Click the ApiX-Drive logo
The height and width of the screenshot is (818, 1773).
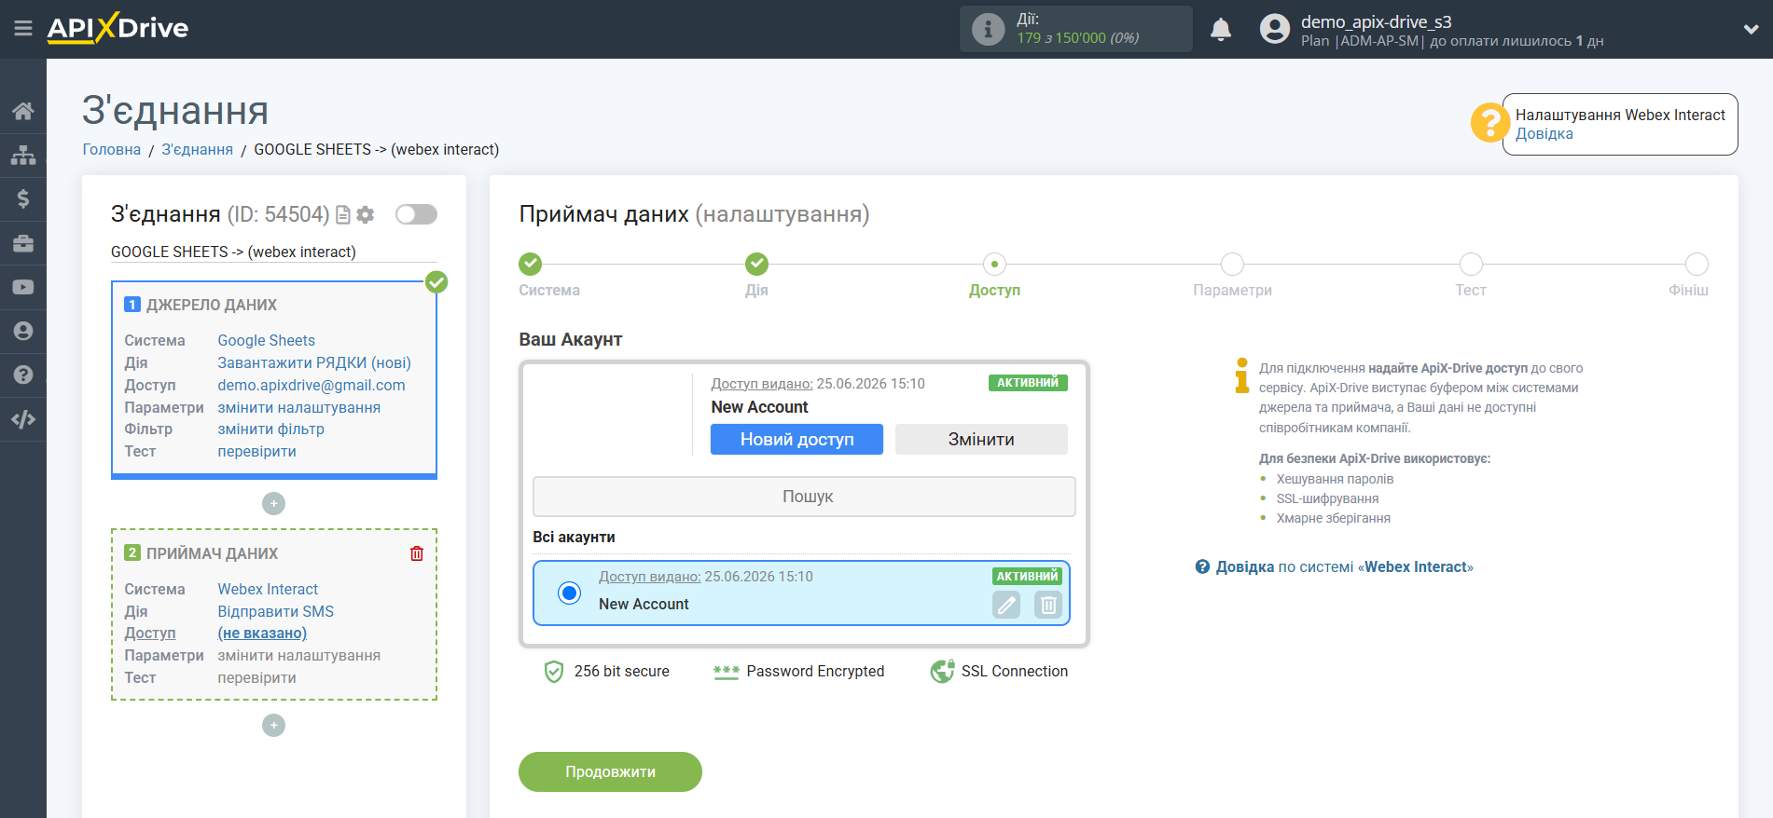[x=118, y=28]
